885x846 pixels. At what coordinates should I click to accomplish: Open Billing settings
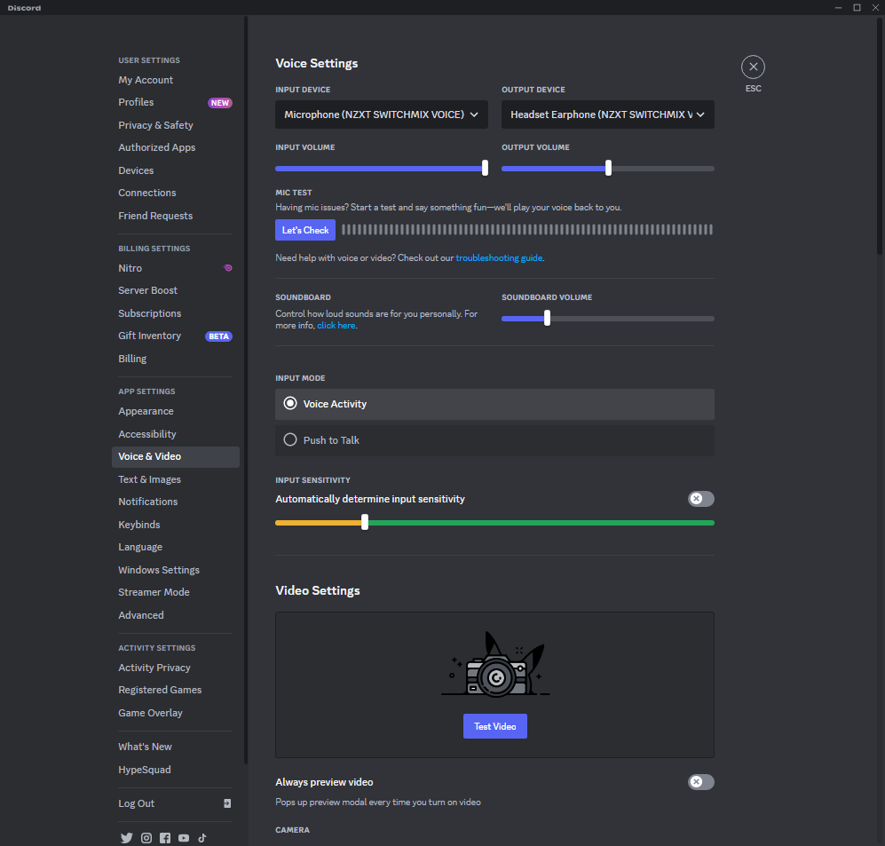[176, 359]
